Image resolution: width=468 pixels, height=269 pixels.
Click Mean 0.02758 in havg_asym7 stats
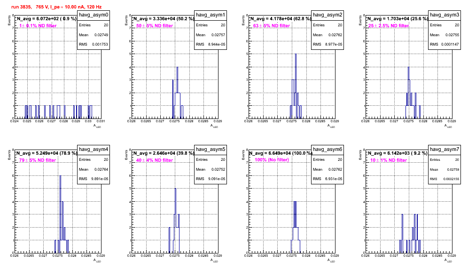click(445, 169)
